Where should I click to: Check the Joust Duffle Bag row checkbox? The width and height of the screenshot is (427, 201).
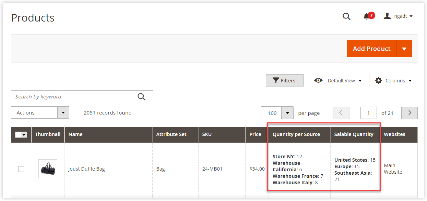point(21,169)
